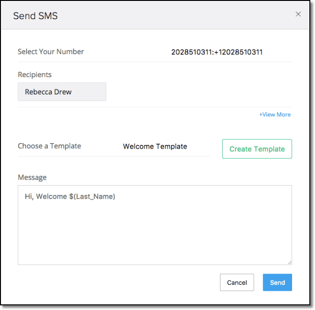Viewport: 315px width, 310px height.
Task: Click the Cancel button
Action: coord(237,282)
